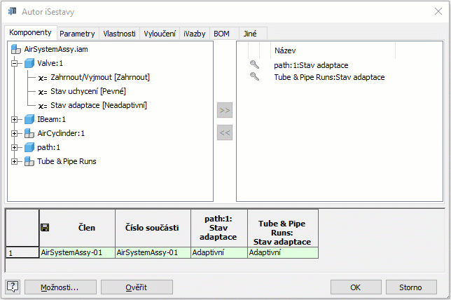Click the key icon beside path:1:Stav adaptace
Image resolution: width=451 pixels, height=300 pixels.
254,64
